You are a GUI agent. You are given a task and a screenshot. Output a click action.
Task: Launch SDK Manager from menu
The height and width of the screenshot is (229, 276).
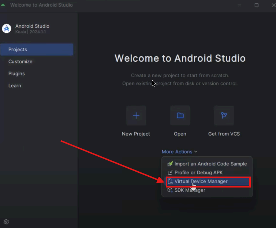(x=207, y=190)
